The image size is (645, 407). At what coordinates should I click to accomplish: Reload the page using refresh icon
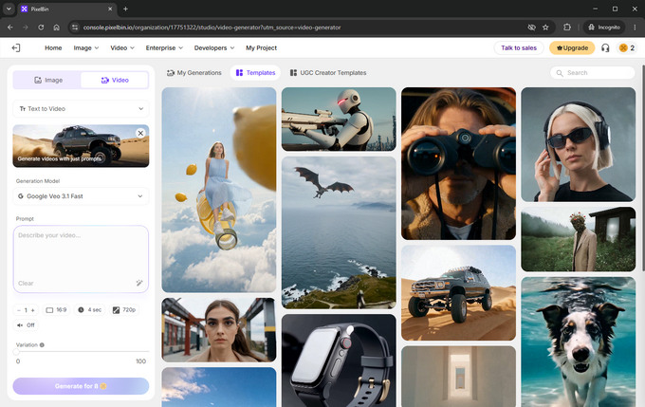[41, 28]
